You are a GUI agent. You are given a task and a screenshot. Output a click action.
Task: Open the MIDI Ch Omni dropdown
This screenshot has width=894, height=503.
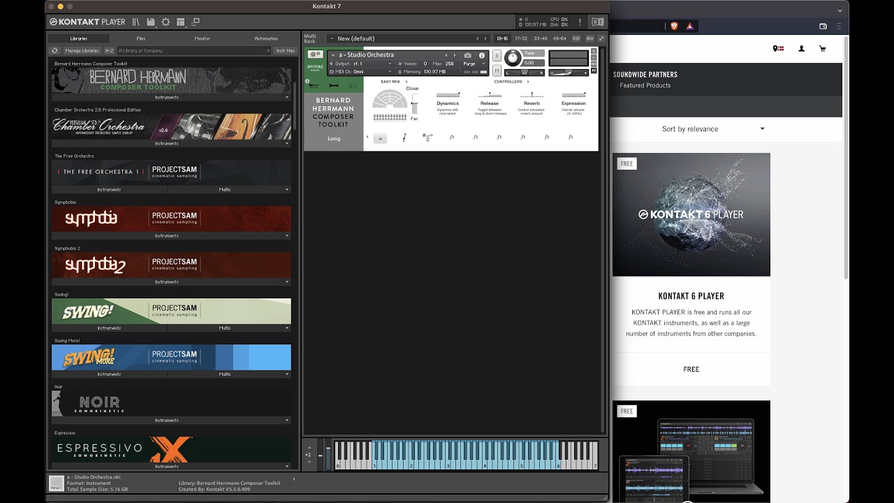[360, 71]
